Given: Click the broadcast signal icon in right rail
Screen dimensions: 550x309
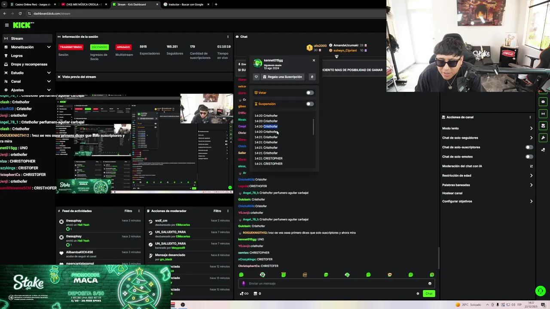Looking at the screenshot, I should (x=543, y=114).
